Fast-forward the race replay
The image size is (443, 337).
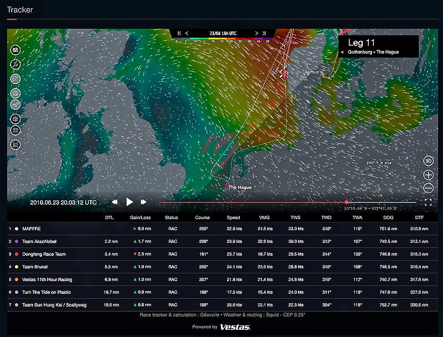coord(143,202)
